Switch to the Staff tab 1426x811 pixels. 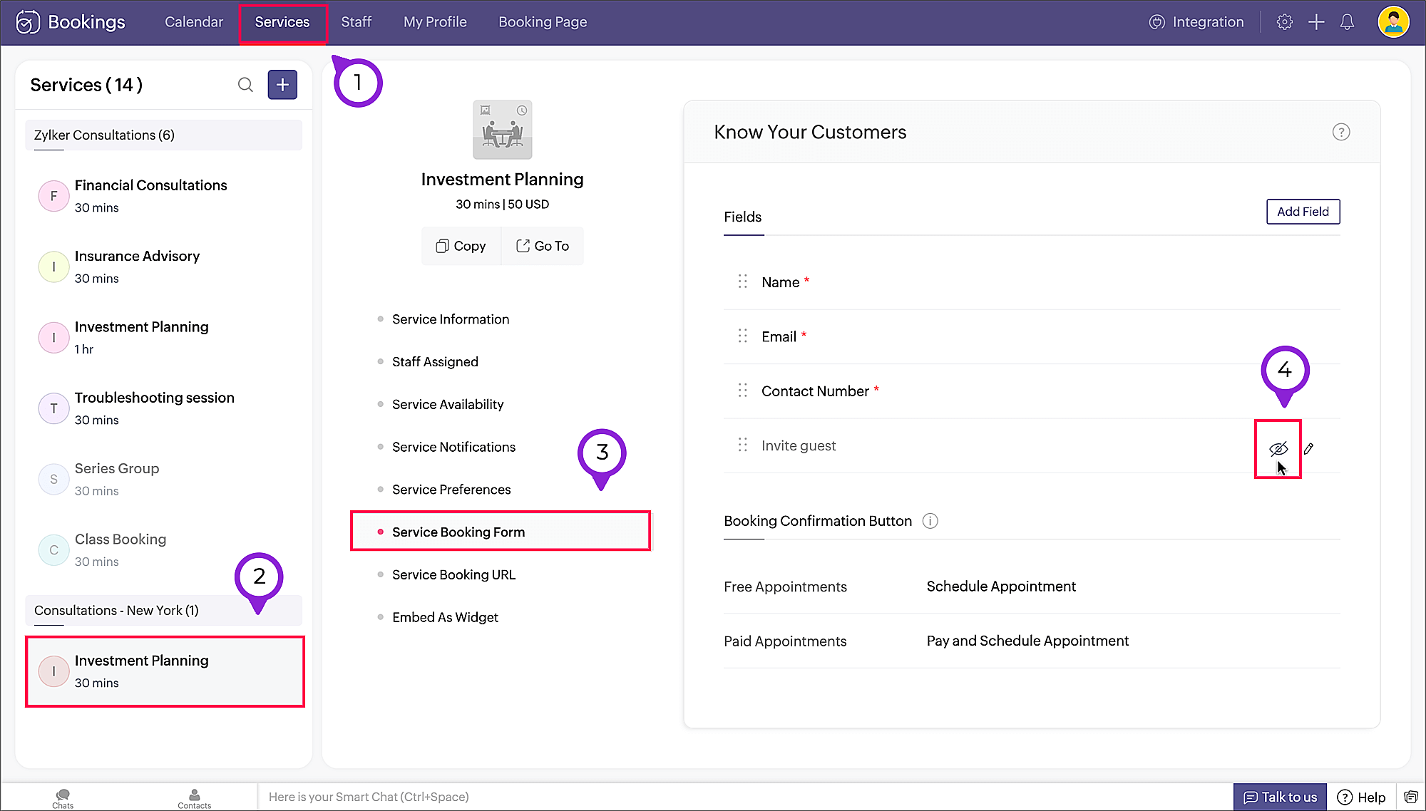click(x=356, y=22)
